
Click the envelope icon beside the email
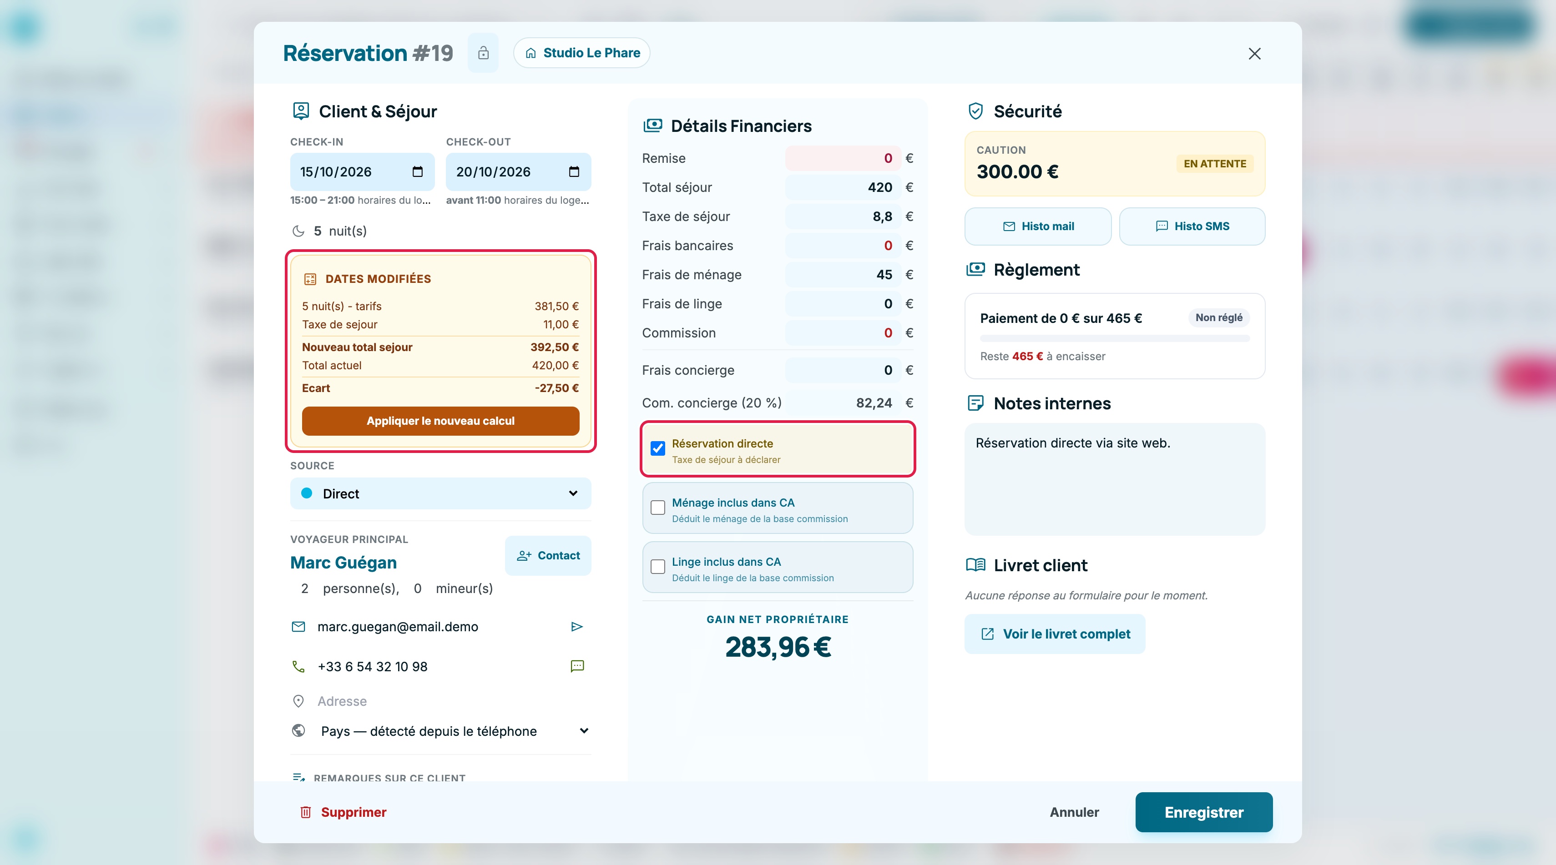[298, 627]
